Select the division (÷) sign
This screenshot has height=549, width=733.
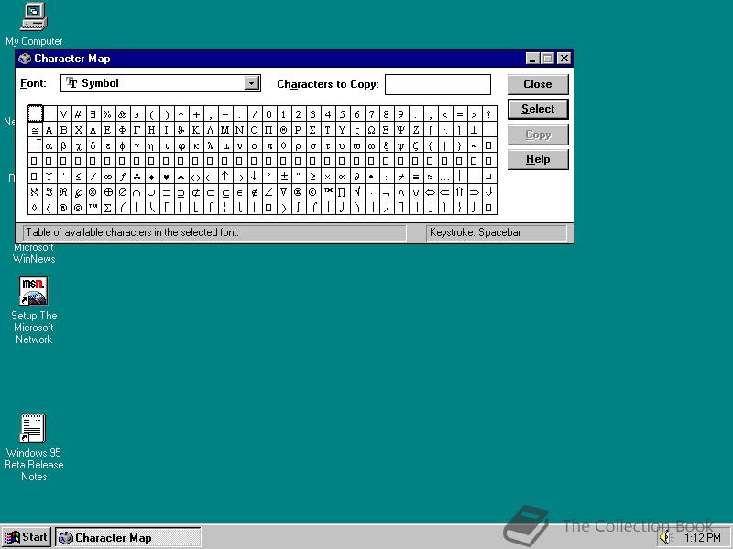(x=386, y=177)
